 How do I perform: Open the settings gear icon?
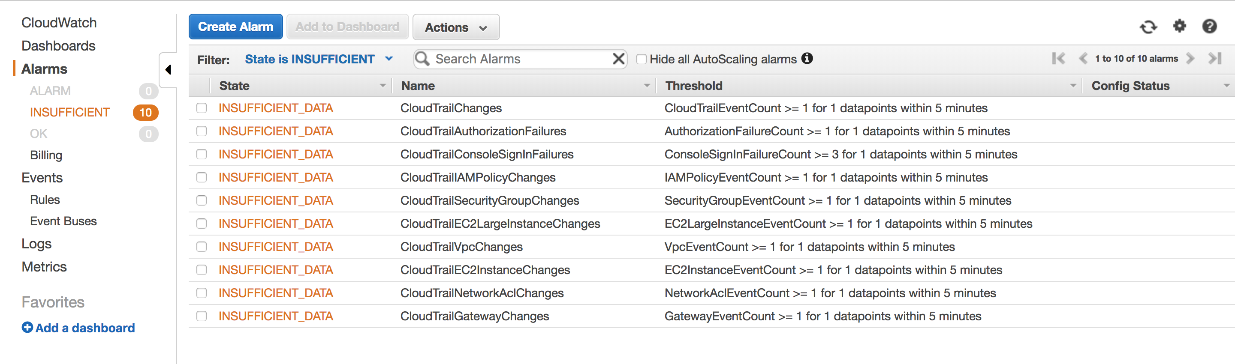pyautogui.click(x=1179, y=26)
